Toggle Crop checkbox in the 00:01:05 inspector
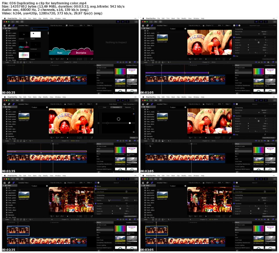The image size is (279, 253). [x=234, y=56]
